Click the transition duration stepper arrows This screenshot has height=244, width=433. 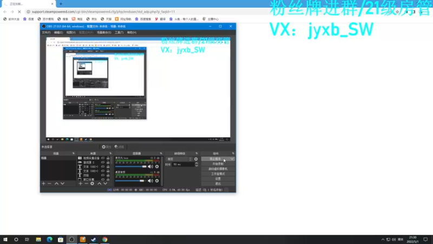pos(196,164)
